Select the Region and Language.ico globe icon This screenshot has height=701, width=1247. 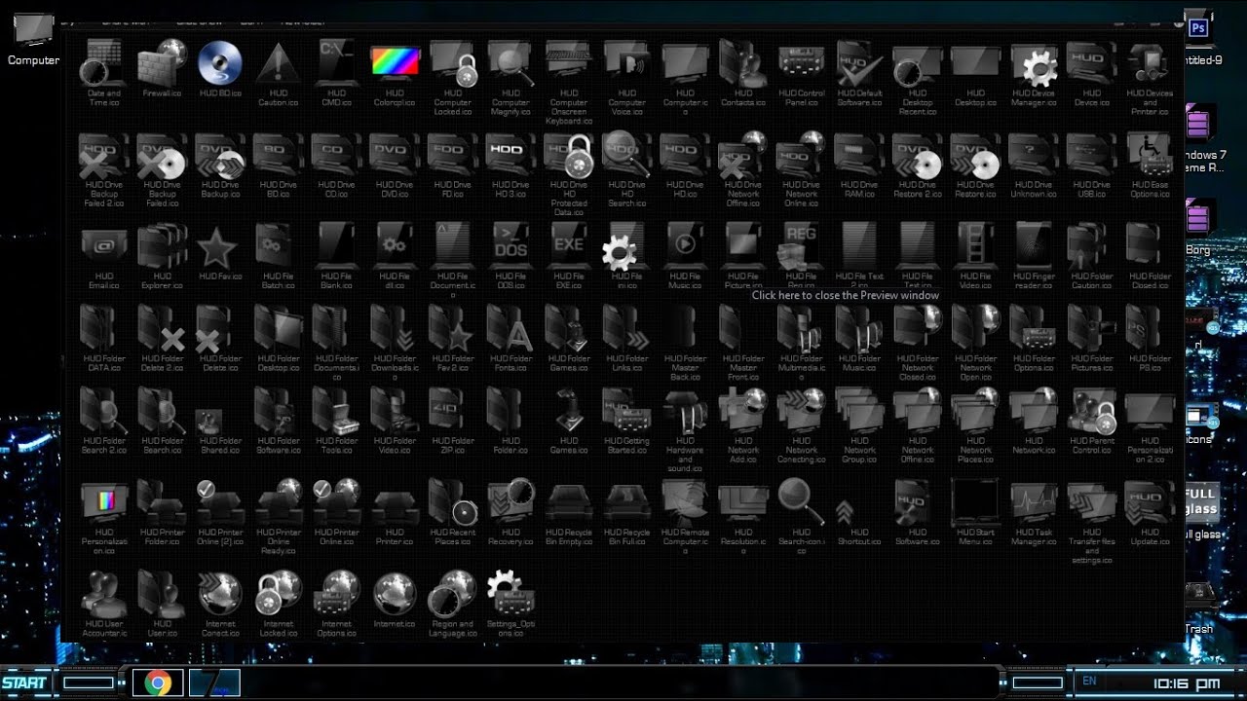(x=452, y=594)
